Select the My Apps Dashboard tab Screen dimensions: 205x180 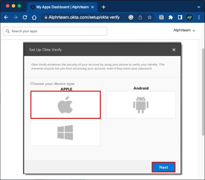(x=62, y=7)
